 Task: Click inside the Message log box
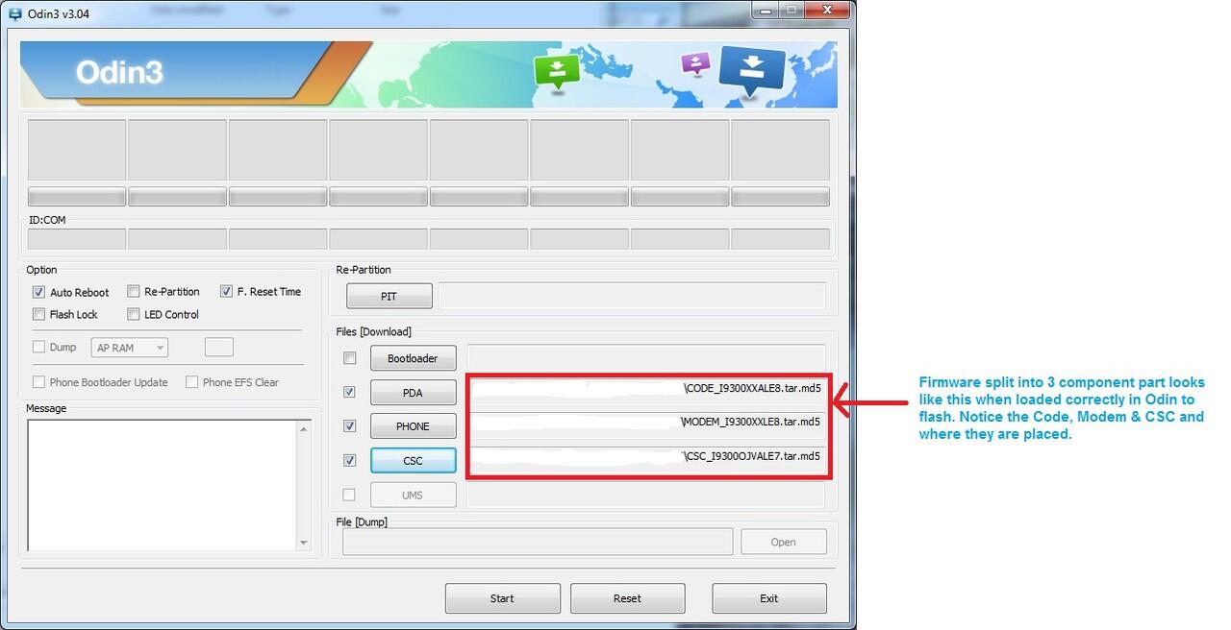tap(162, 486)
